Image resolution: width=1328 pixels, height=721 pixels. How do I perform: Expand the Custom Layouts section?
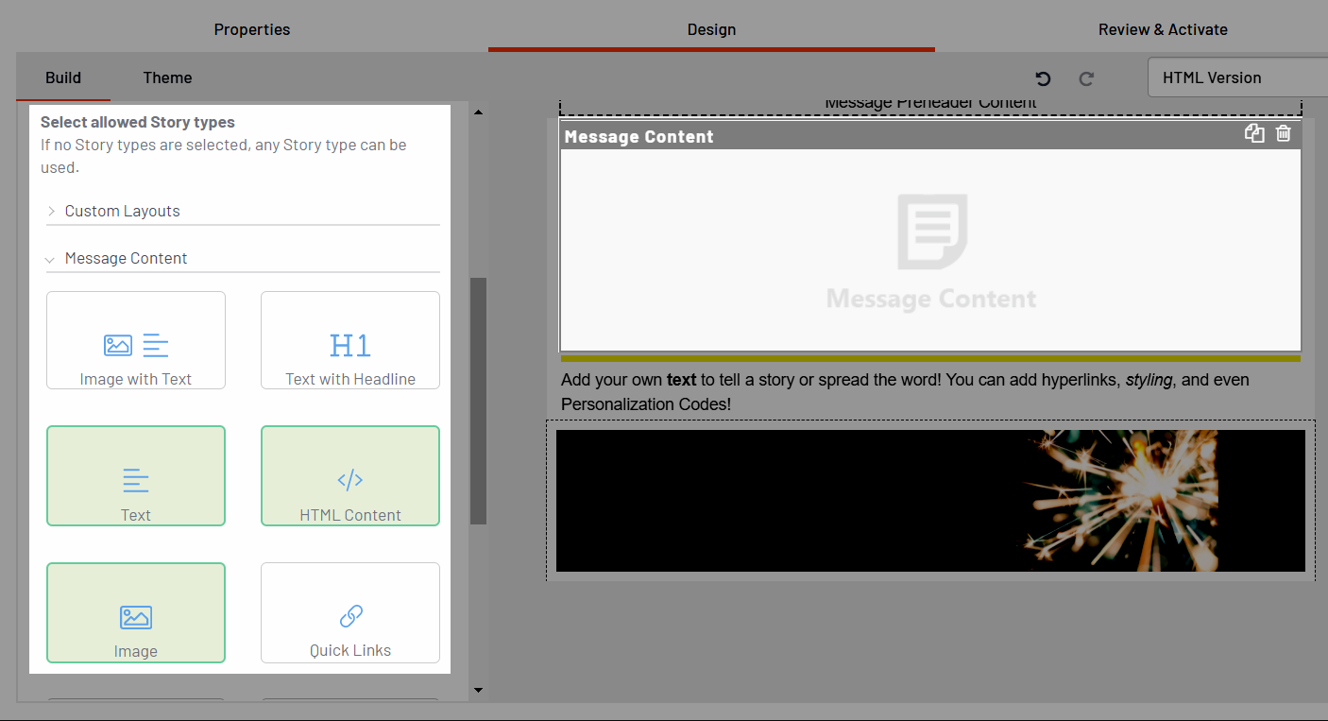coord(122,211)
